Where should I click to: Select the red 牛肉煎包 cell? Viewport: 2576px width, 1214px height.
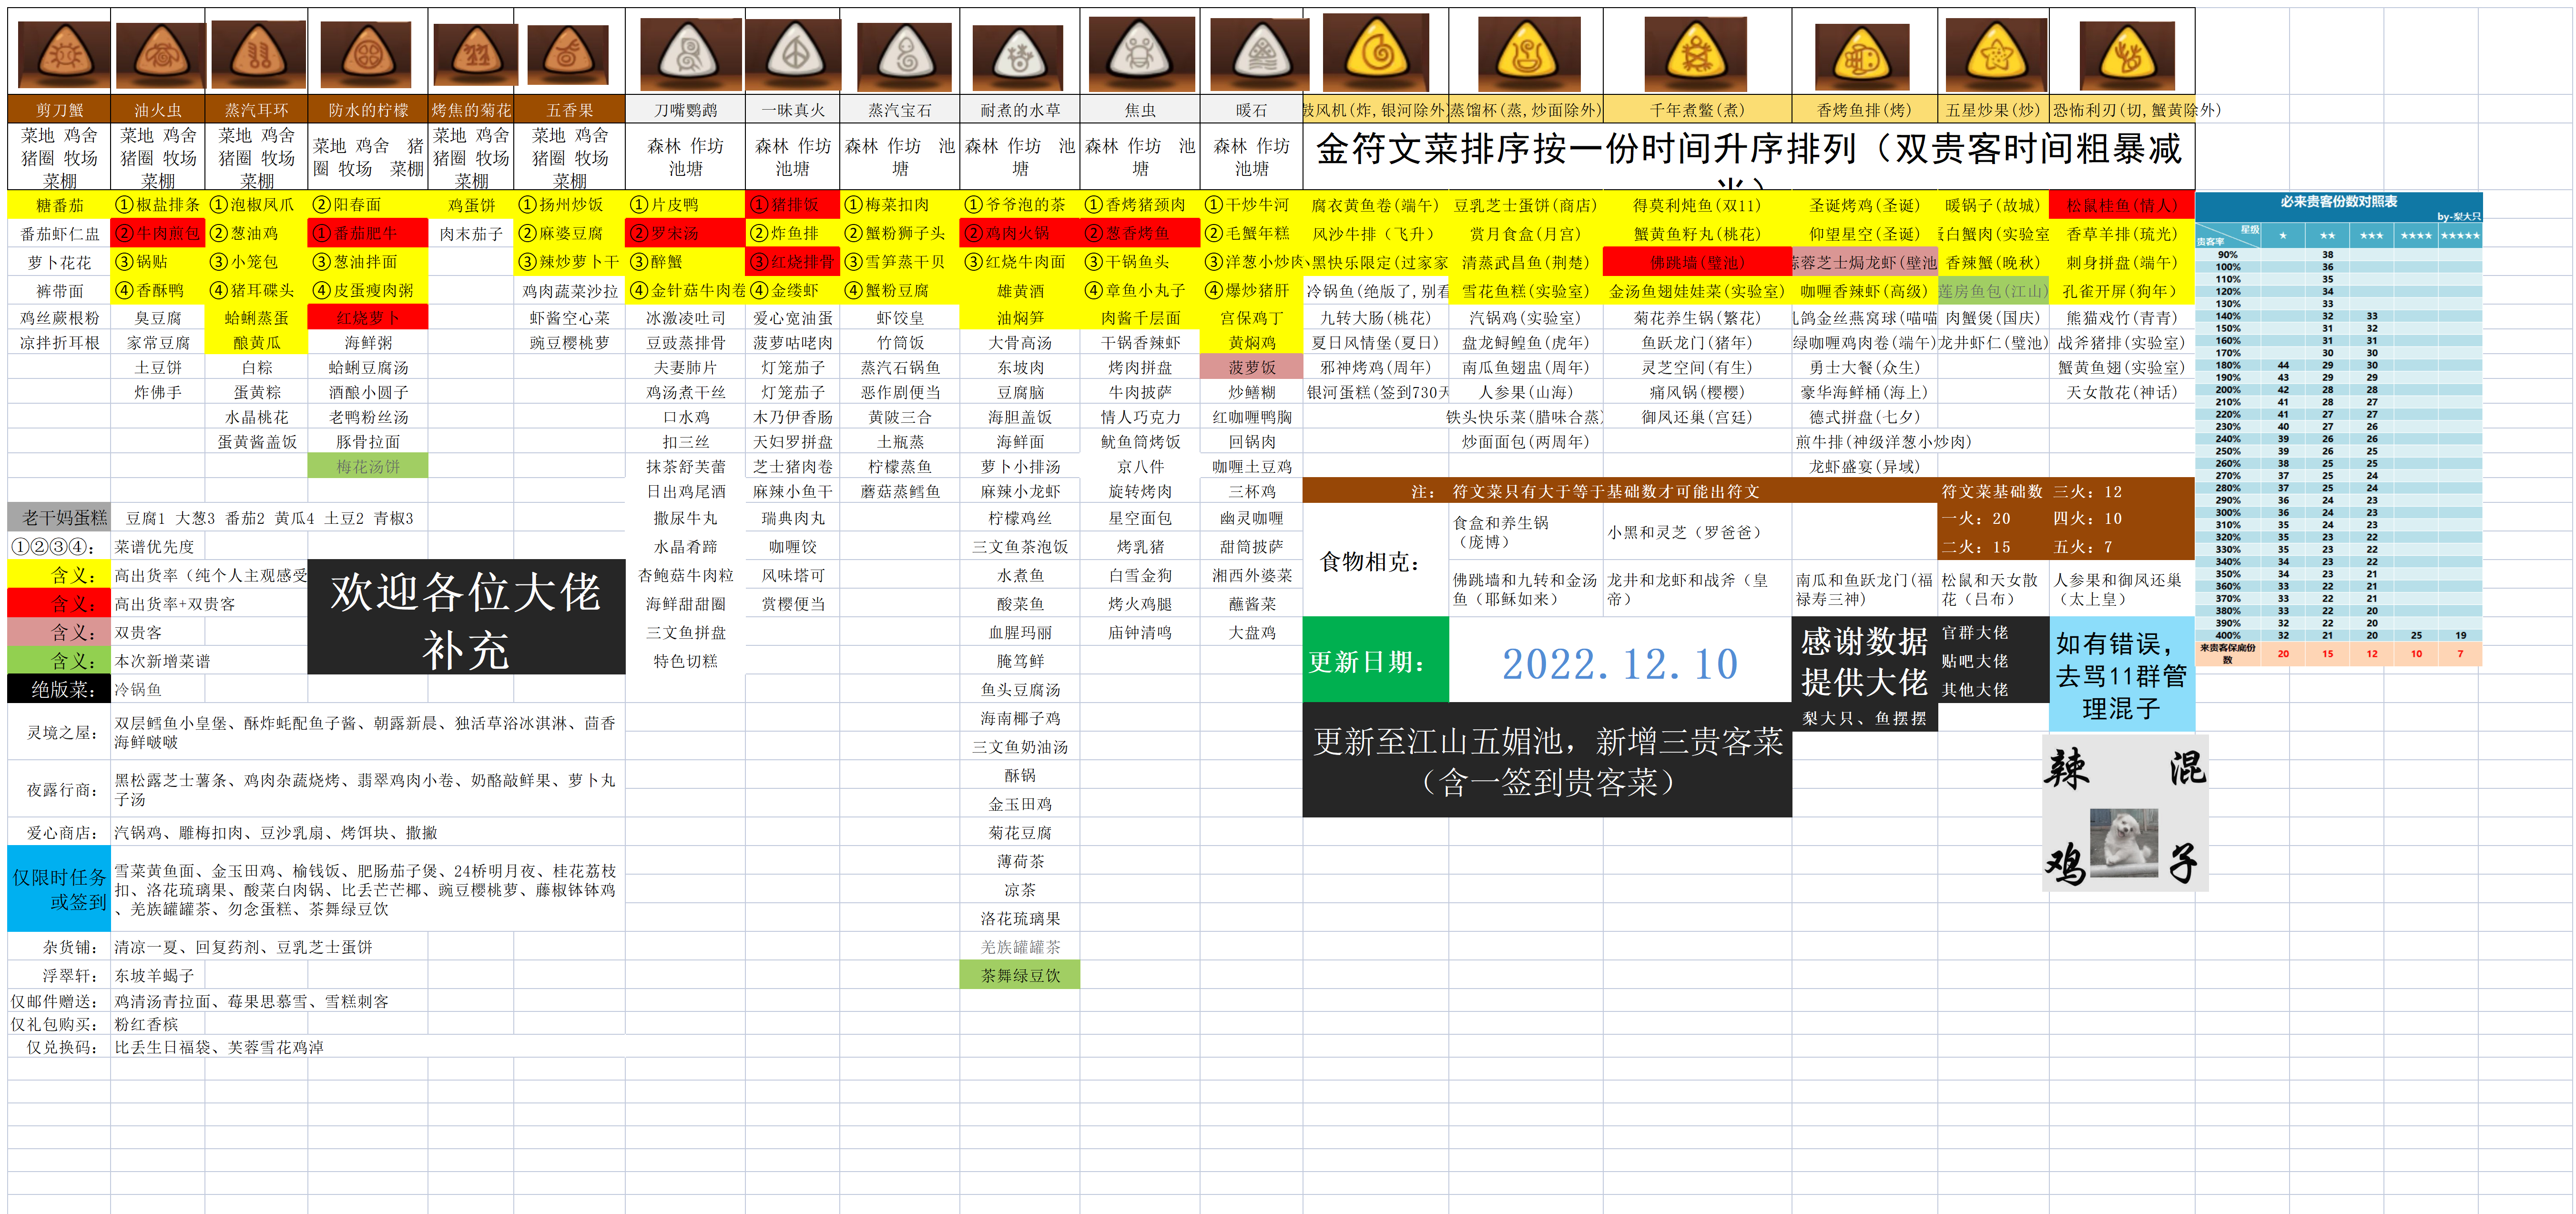[x=158, y=233]
